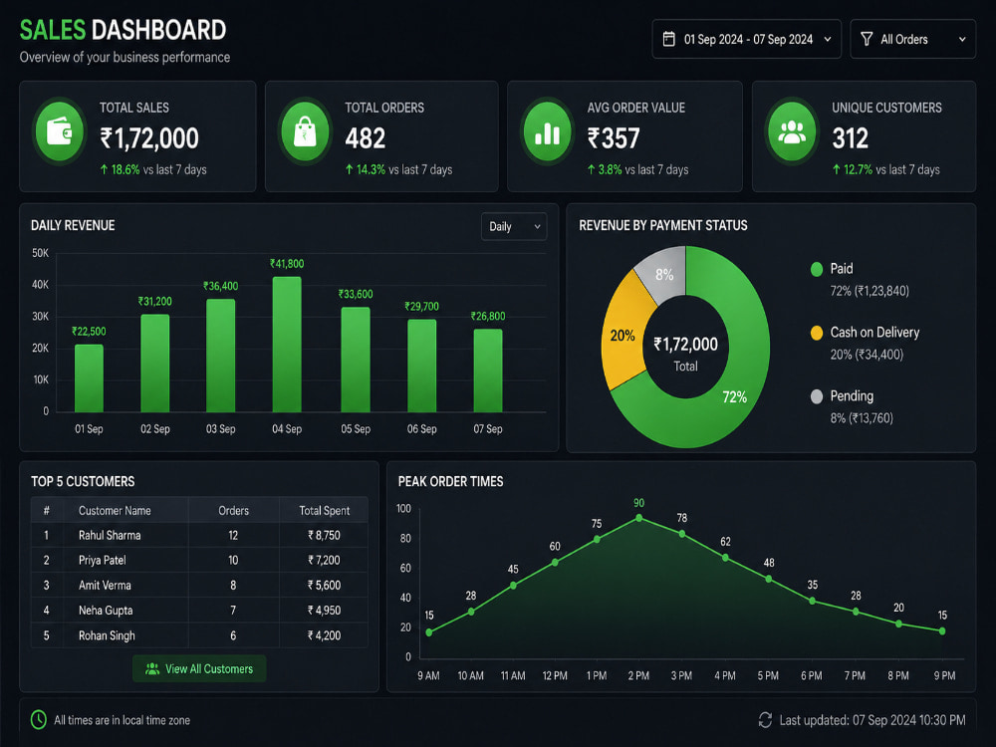Viewport: 996px width, 747px height.
Task: Click View All Customers button
Action: (x=199, y=669)
